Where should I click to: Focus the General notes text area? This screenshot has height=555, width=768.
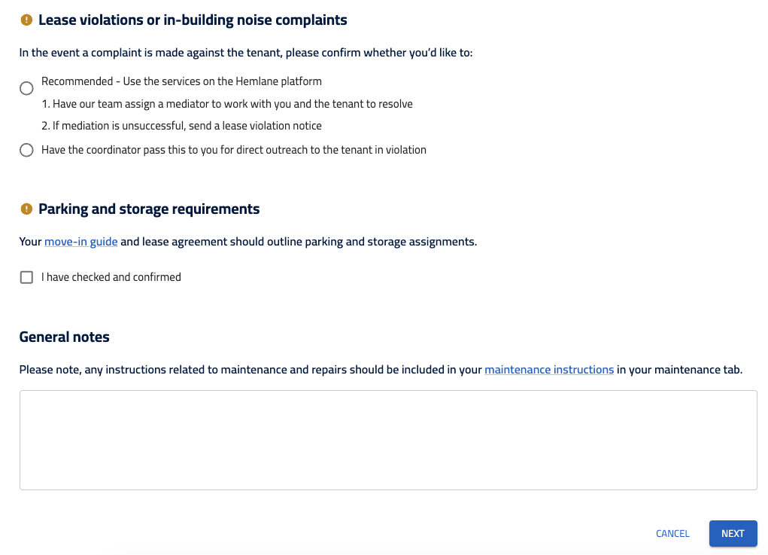point(388,441)
